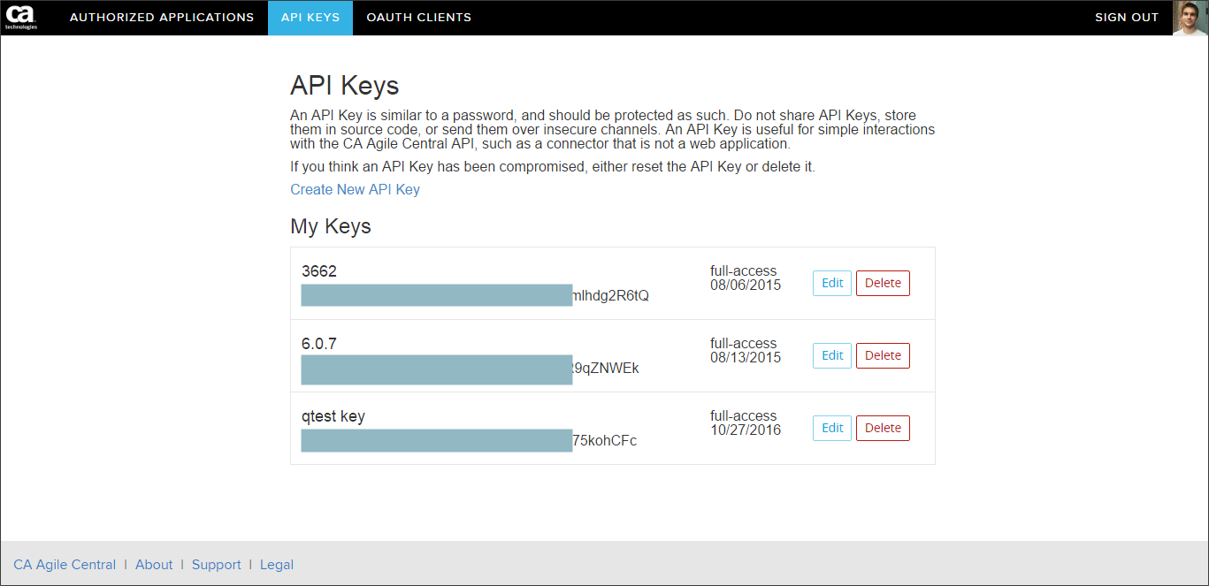The height and width of the screenshot is (586, 1209).
Task: Open the About footer link
Action: (154, 565)
